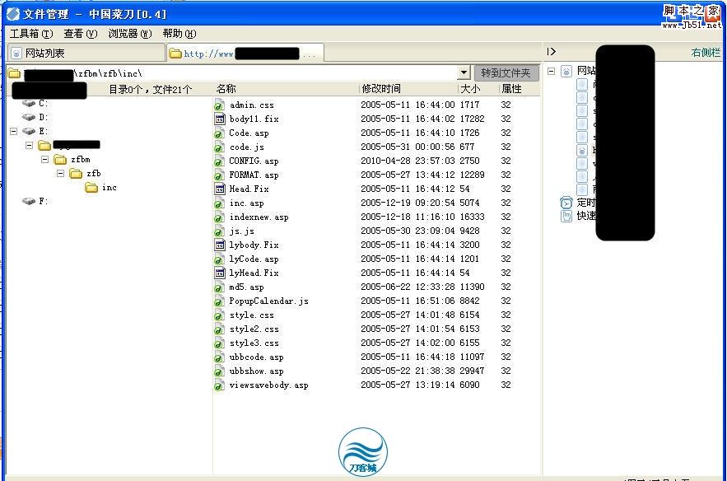Click the ubbcode.asp file icon
Screen dimensions: 727x481
219,357
